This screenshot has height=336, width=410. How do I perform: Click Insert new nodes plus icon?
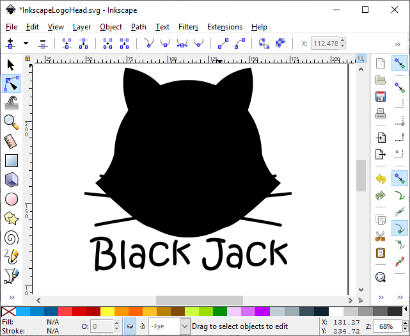pos(10,44)
